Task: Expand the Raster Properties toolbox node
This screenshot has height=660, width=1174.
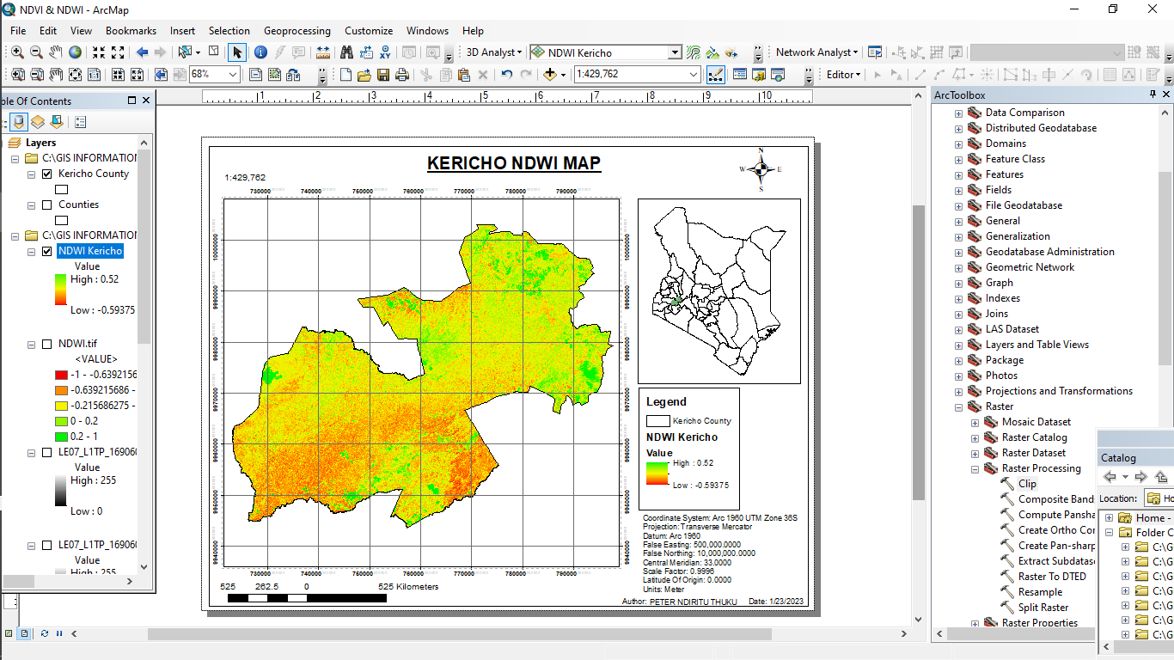Action: 974,622
